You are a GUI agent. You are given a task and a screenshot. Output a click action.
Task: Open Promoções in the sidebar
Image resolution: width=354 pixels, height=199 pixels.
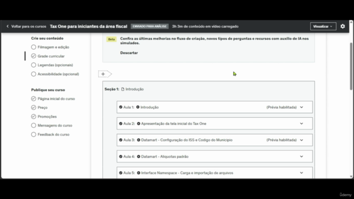(x=47, y=117)
